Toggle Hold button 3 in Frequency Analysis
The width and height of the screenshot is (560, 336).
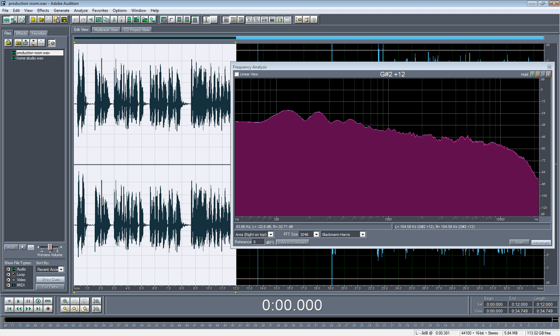[543, 74]
